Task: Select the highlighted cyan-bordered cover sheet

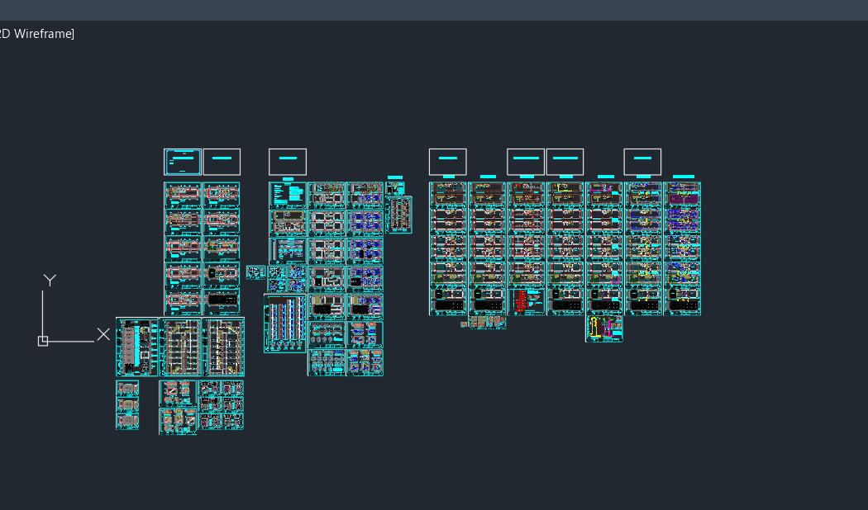Action: [x=183, y=162]
